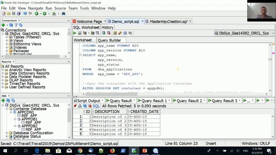
Task: Click the worksheet horizontal scrollbar
Action: pyautogui.click(x=112, y=94)
